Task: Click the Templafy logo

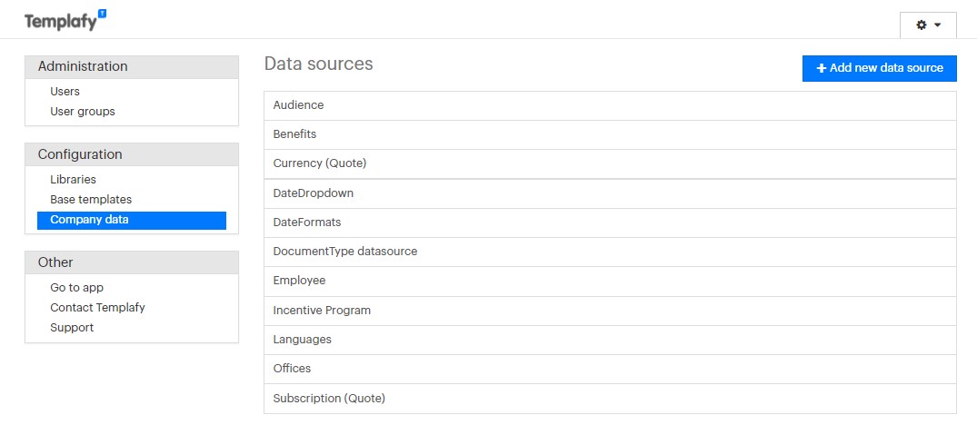Action: tap(65, 20)
